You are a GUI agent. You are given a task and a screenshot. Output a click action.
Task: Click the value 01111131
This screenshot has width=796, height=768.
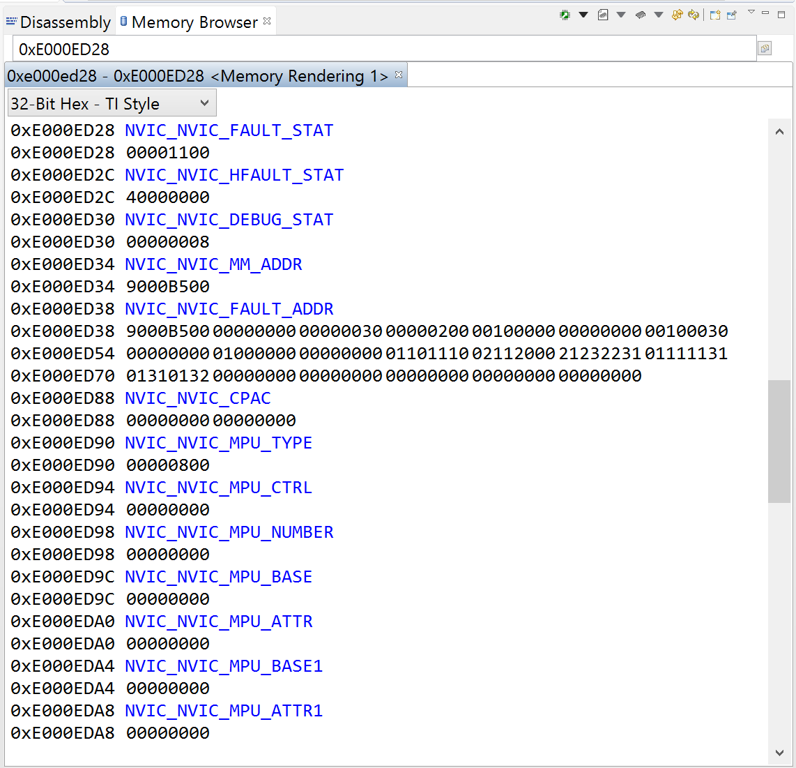687,354
